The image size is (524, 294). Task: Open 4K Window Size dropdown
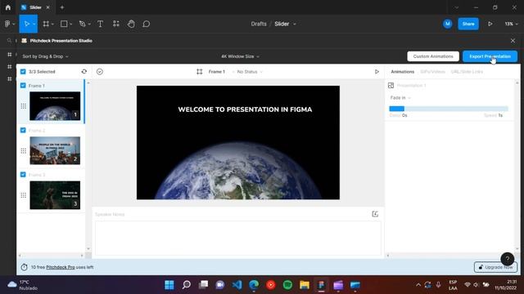coord(240,56)
